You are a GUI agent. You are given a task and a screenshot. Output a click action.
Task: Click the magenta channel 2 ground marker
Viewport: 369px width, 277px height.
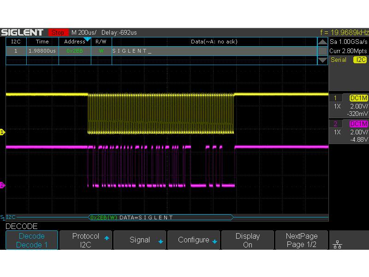tap(2, 185)
